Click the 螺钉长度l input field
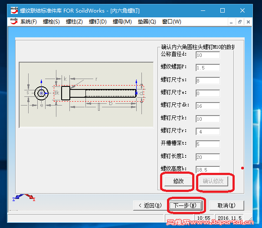This screenshot has height=228, width=262. coord(208,157)
